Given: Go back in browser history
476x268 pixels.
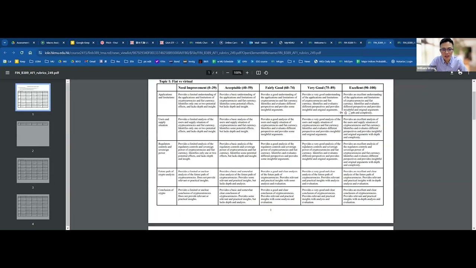Looking at the screenshot, I should pyautogui.click(x=5, y=52).
